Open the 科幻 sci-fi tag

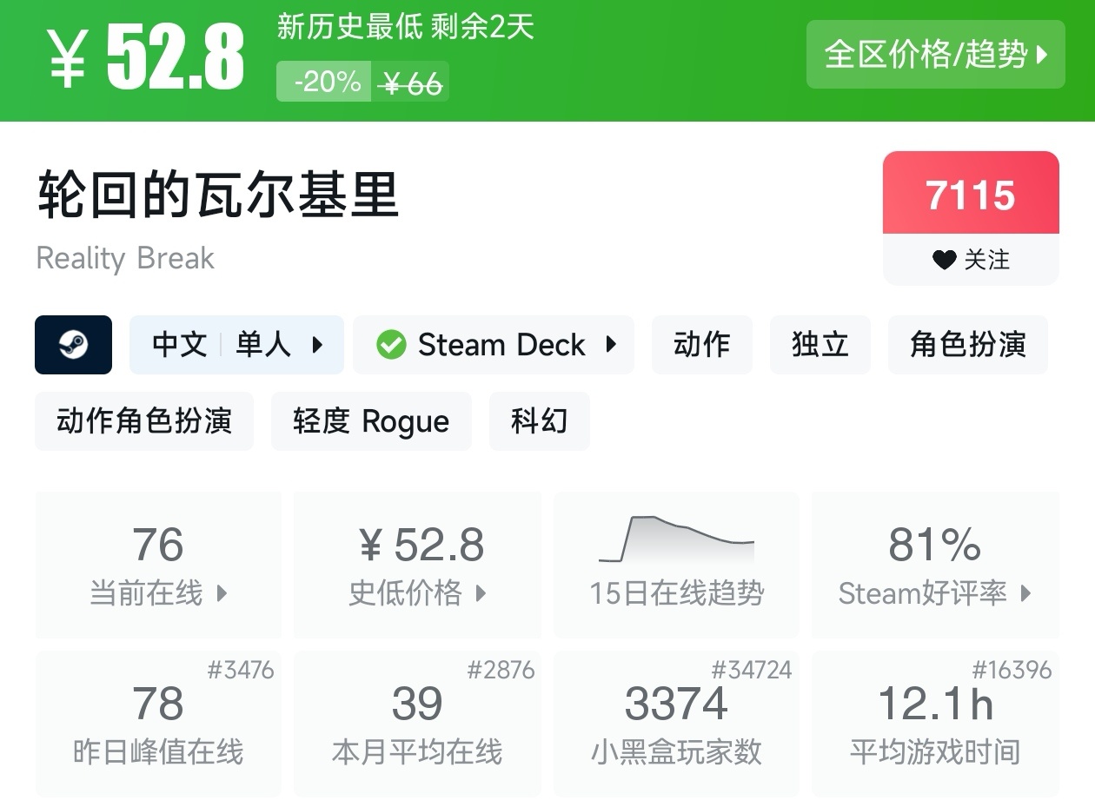click(539, 421)
